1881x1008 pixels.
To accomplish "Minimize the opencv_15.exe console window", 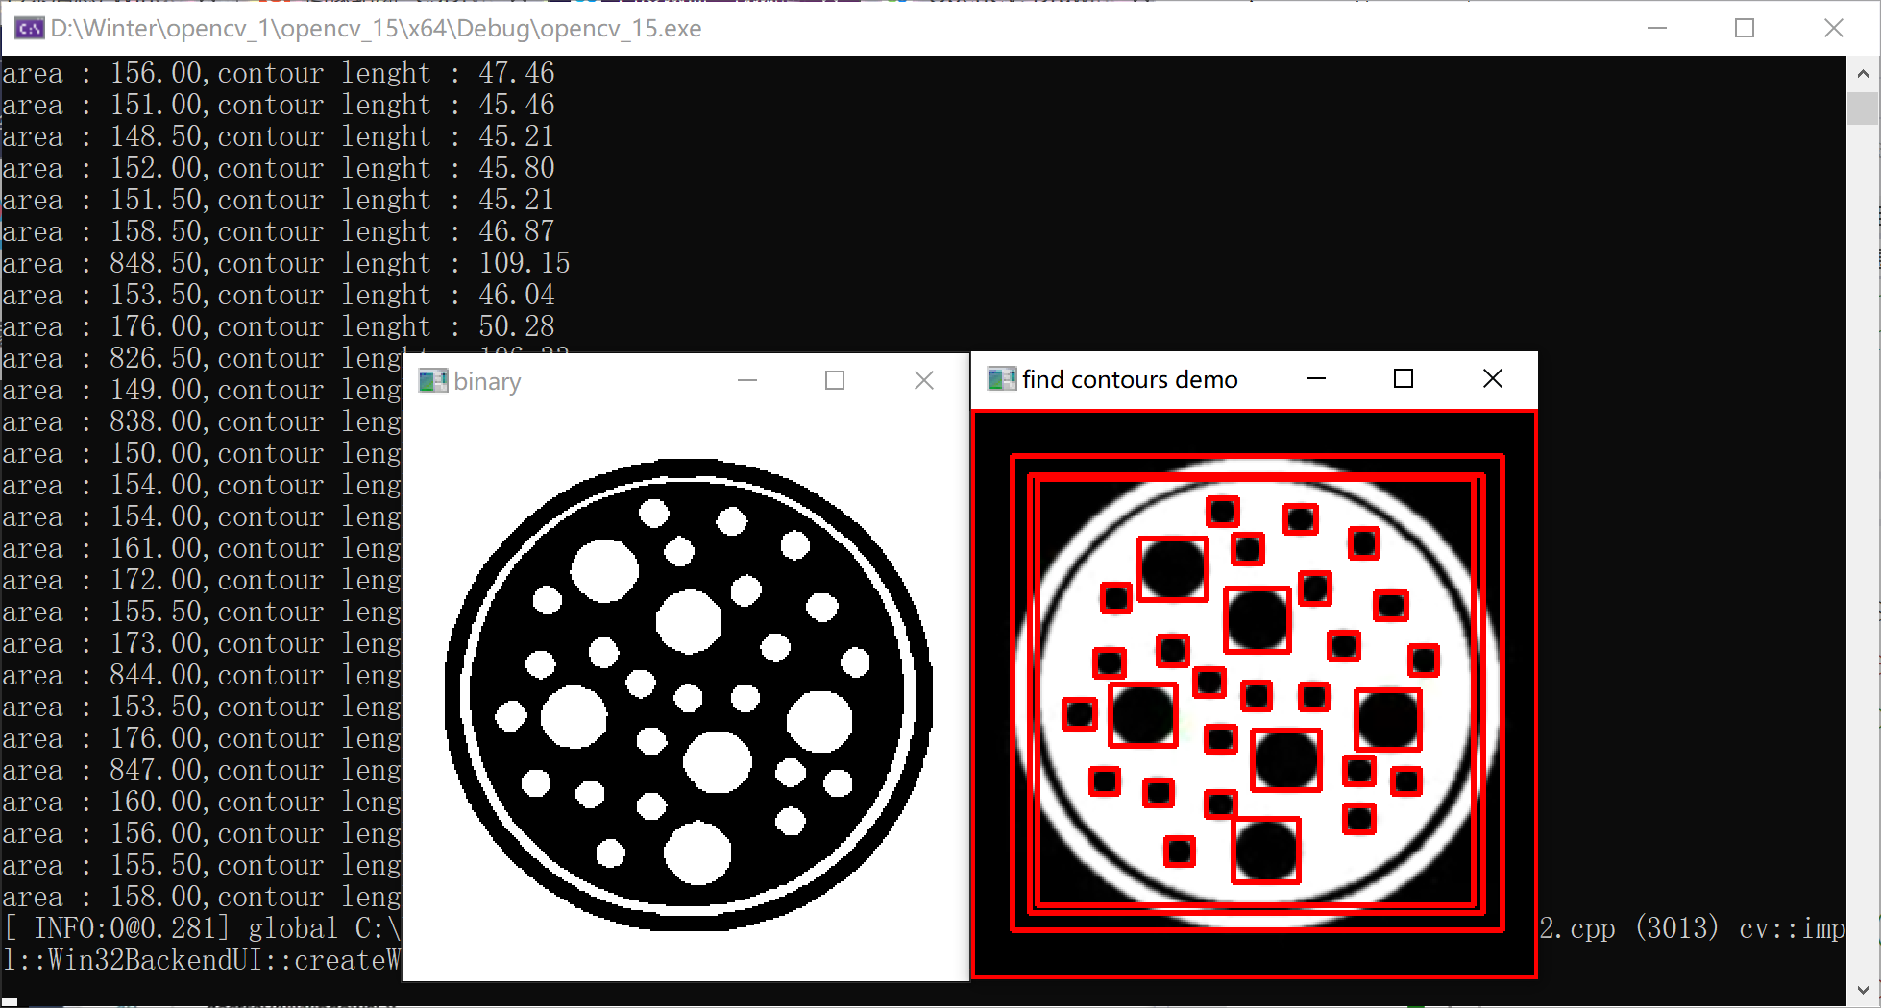I will [x=1657, y=28].
